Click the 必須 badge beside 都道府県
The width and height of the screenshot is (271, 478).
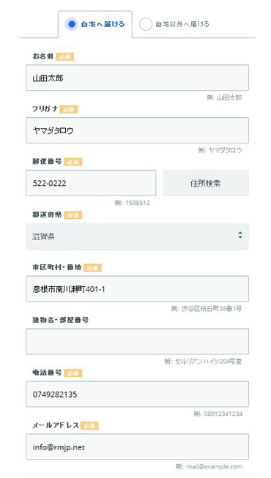coord(73,215)
